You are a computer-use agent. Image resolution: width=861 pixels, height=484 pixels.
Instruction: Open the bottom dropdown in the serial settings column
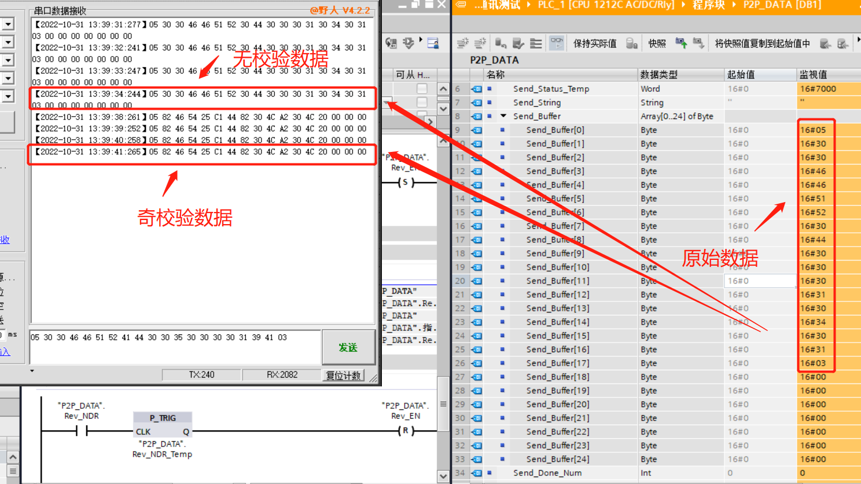point(8,96)
